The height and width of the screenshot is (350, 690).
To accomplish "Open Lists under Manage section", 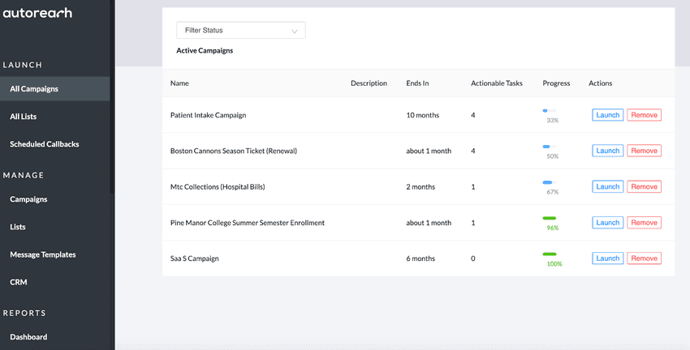I will tap(18, 227).
